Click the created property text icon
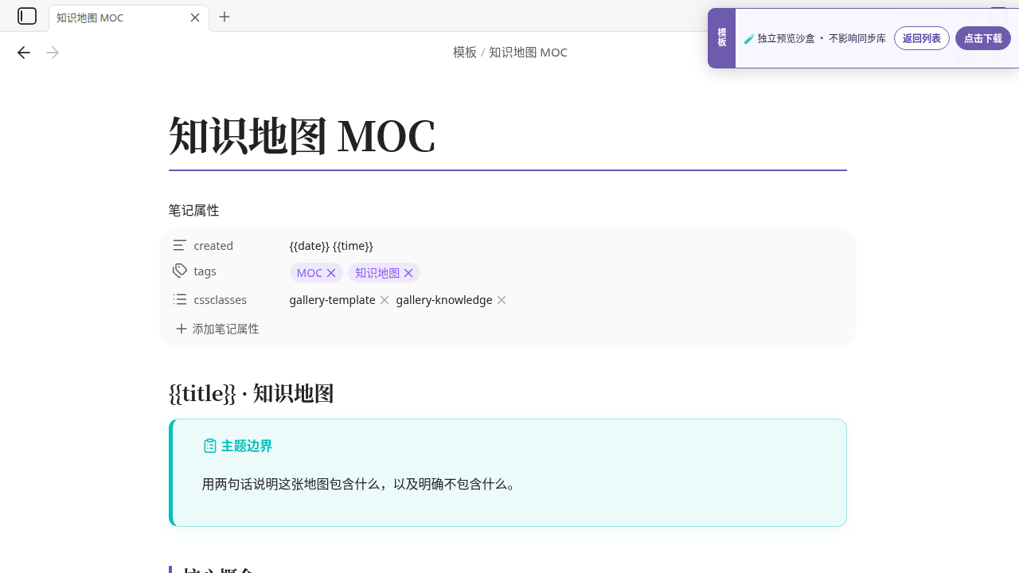The image size is (1019, 573). pyautogui.click(x=180, y=245)
